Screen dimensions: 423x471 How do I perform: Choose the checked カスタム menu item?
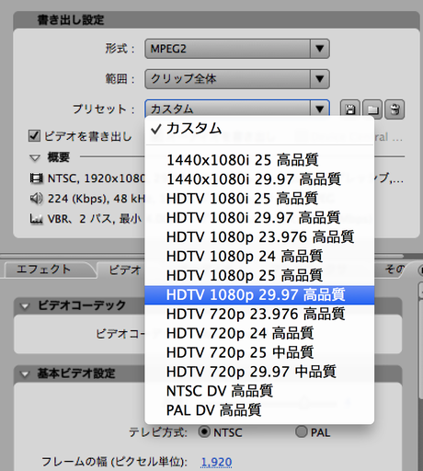[x=259, y=129]
